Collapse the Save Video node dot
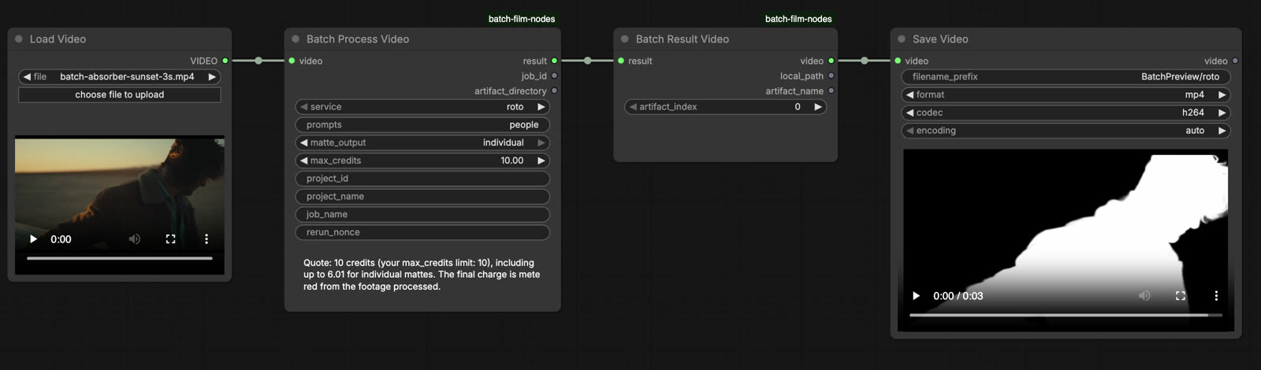Image resolution: width=1261 pixels, height=370 pixels. click(x=902, y=39)
